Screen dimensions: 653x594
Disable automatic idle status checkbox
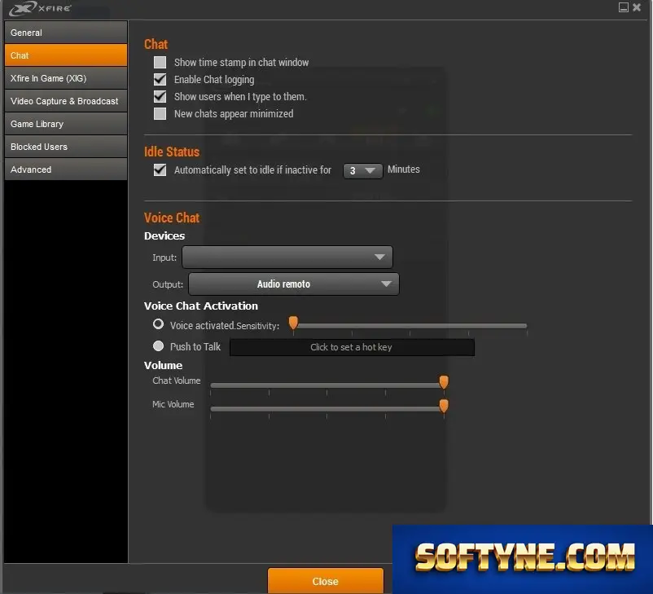160,170
